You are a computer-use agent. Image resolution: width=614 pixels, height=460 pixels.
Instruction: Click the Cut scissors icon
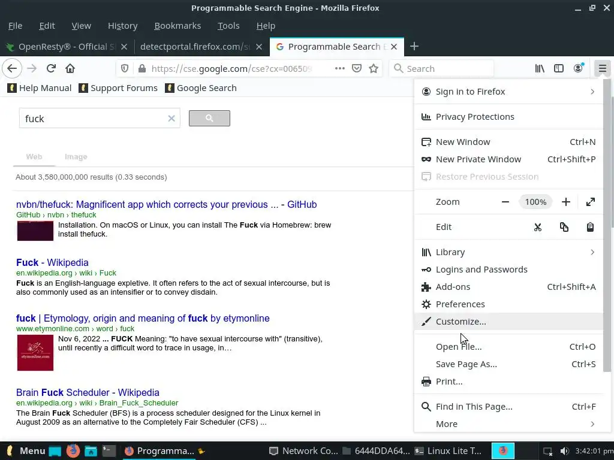pyautogui.click(x=538, y=227)
